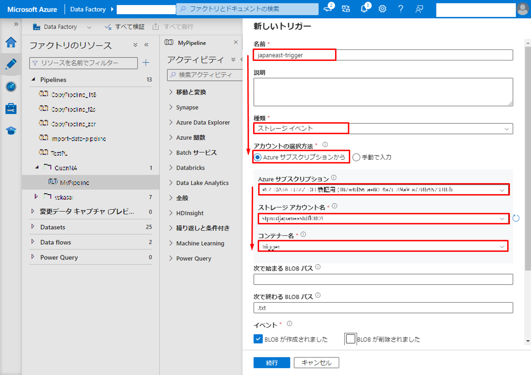531x375 pixels.
Task: Select the Author pencil icon in sidebar
Action: [11, 64]
